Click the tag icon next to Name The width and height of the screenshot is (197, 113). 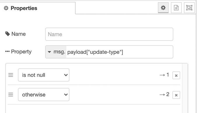pyautogui.click(x=7, y=34)
